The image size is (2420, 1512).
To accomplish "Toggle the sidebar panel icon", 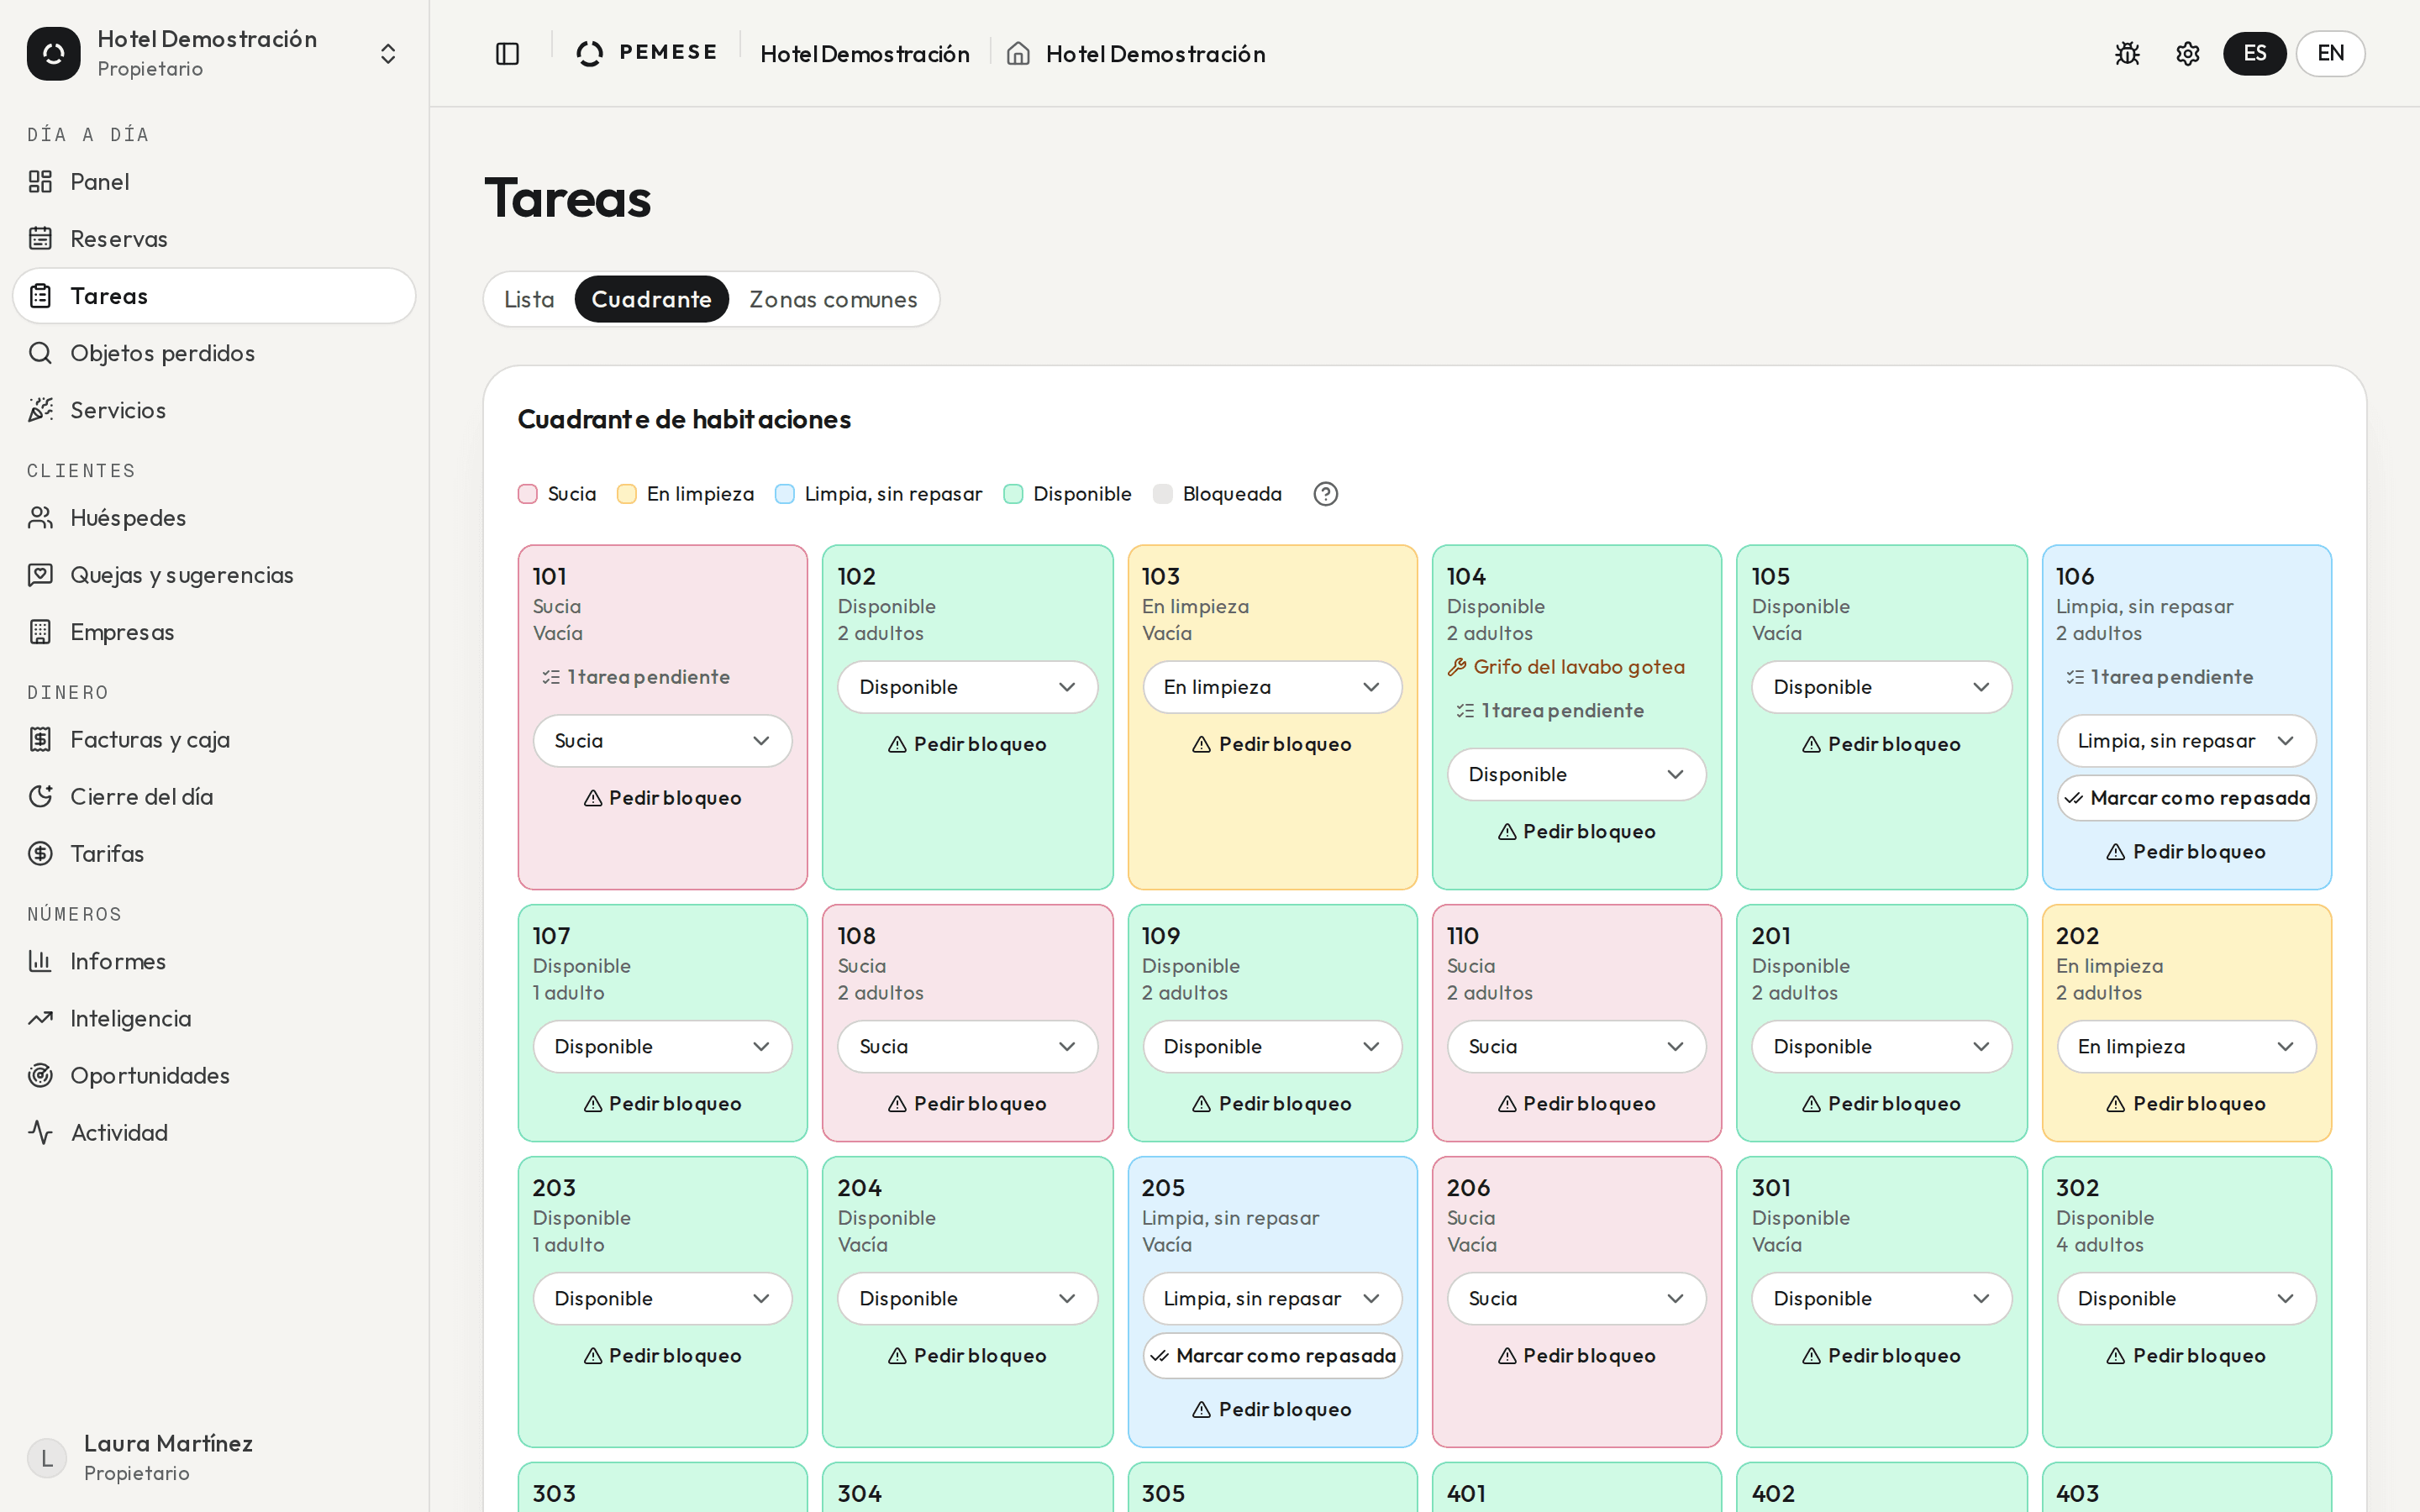I will click(x=507, y=54).
